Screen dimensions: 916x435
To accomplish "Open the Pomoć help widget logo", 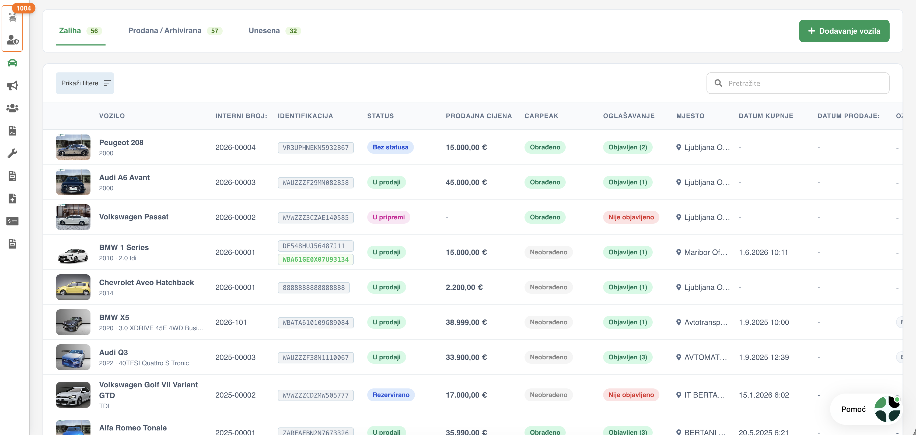I will [887, 409].
